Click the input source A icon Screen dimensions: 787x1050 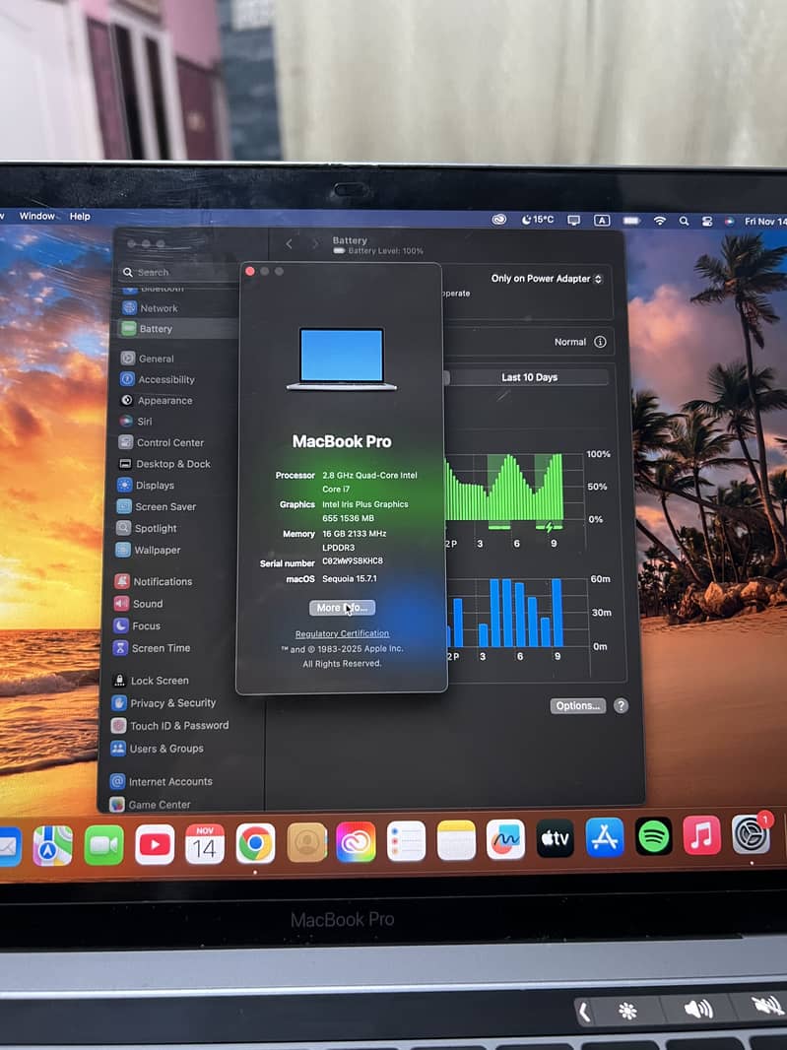pos(602,221)
